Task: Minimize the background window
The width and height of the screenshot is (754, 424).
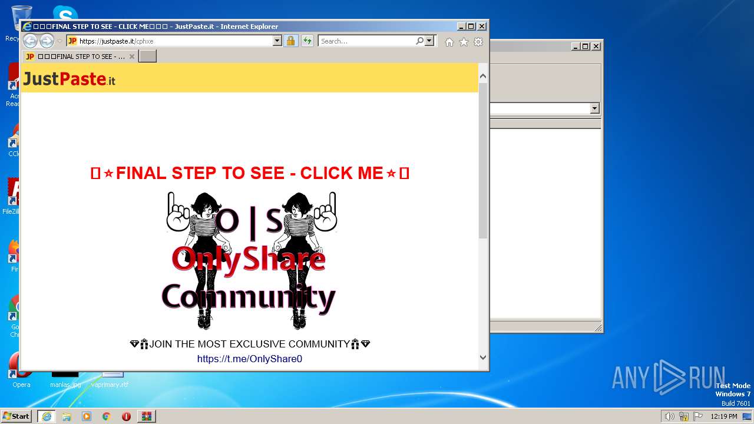Action: tap(575, 46)
